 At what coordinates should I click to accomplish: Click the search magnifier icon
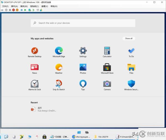click(35, 23)
